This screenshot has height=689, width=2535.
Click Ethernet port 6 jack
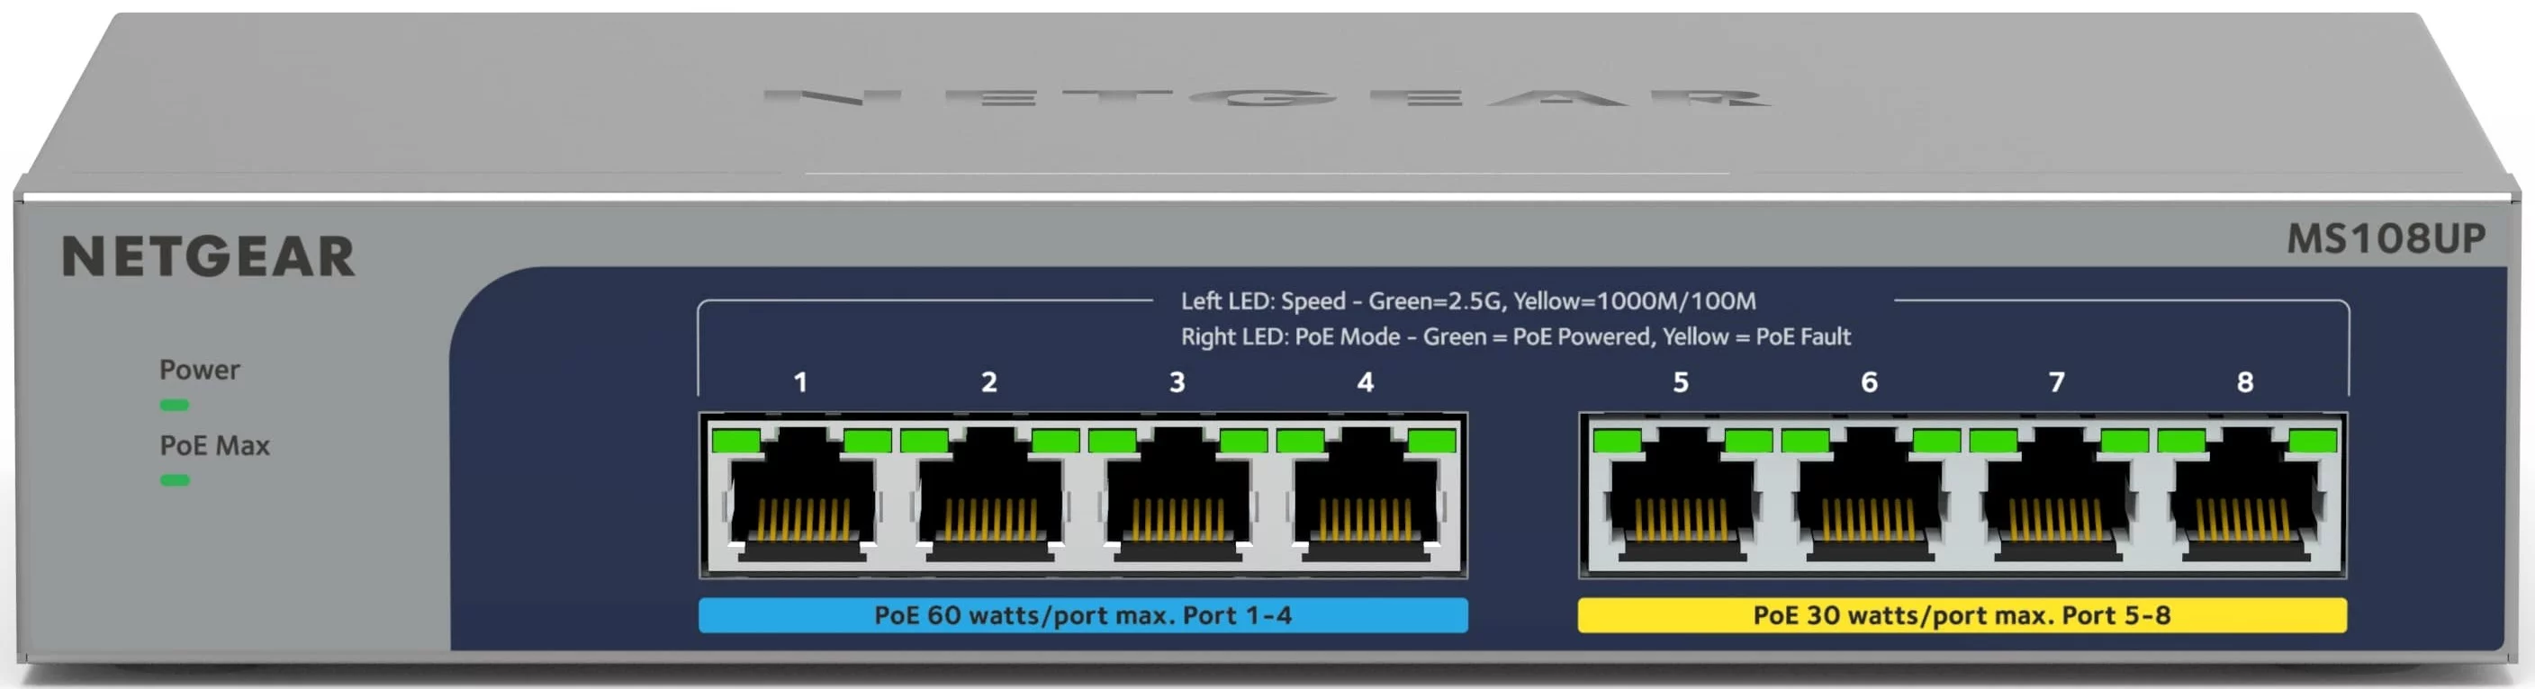(x=1869, y=494)
